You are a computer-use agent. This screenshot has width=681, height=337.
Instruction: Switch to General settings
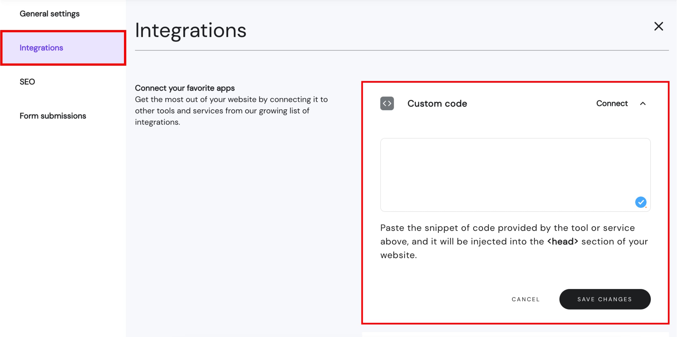coord(49,13)
